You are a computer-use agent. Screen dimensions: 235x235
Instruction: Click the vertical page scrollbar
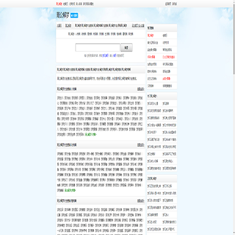[x=234, y=117]
